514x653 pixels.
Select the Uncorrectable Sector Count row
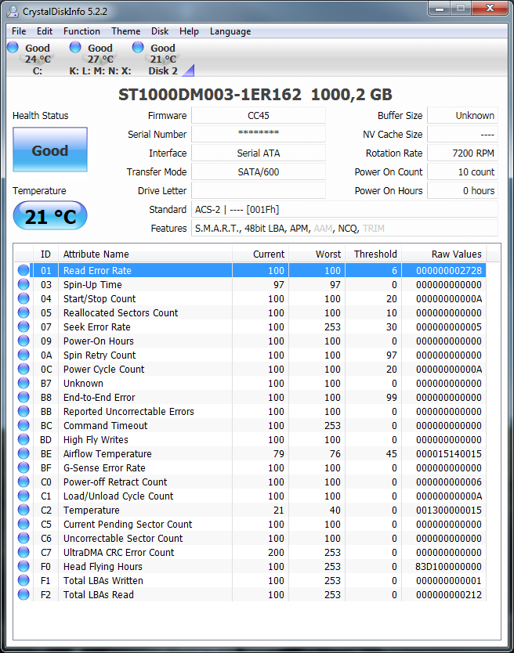click(x=250, y=539)
